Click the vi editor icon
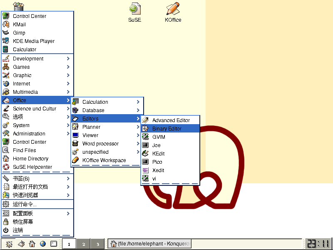Viewport: 333px width, 250px height. point(145,178)
